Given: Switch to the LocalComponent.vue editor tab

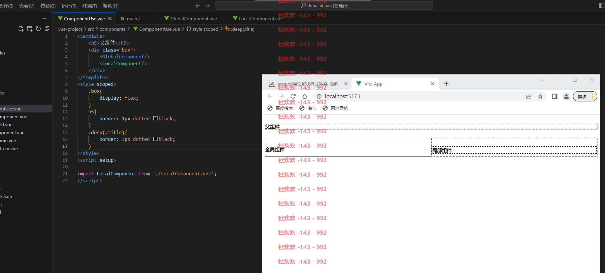Looking at the screenshot, I should tap(260, 19).
